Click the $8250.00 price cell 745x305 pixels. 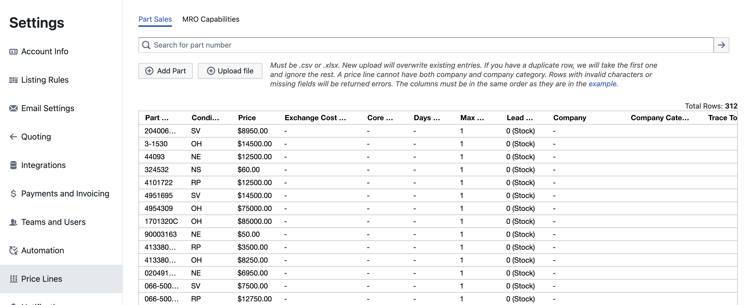pyautogui.click(x=252, y=260)
